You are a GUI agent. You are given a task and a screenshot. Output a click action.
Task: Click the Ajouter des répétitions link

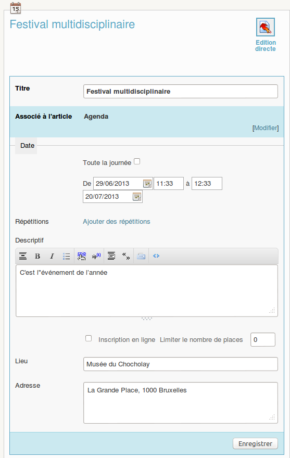(x=116, y=221)
